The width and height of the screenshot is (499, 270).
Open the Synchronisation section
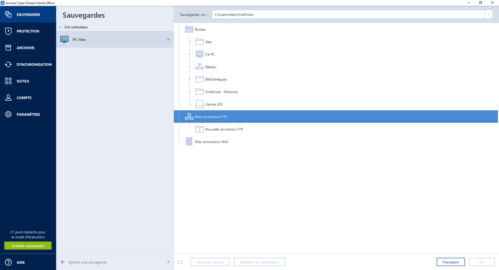point(28,64)
